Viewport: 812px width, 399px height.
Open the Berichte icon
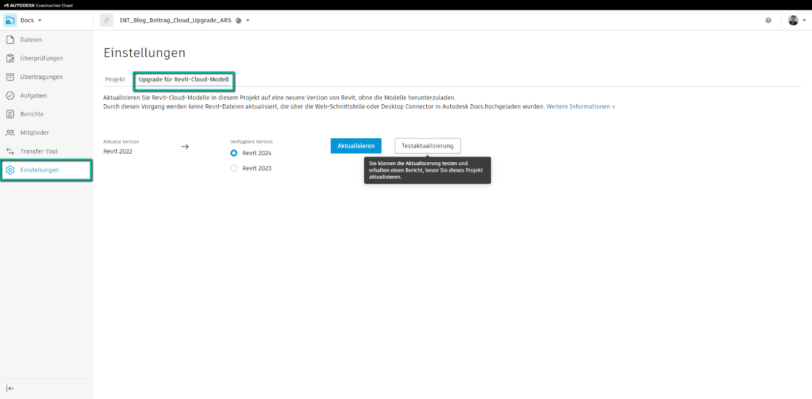10,114
